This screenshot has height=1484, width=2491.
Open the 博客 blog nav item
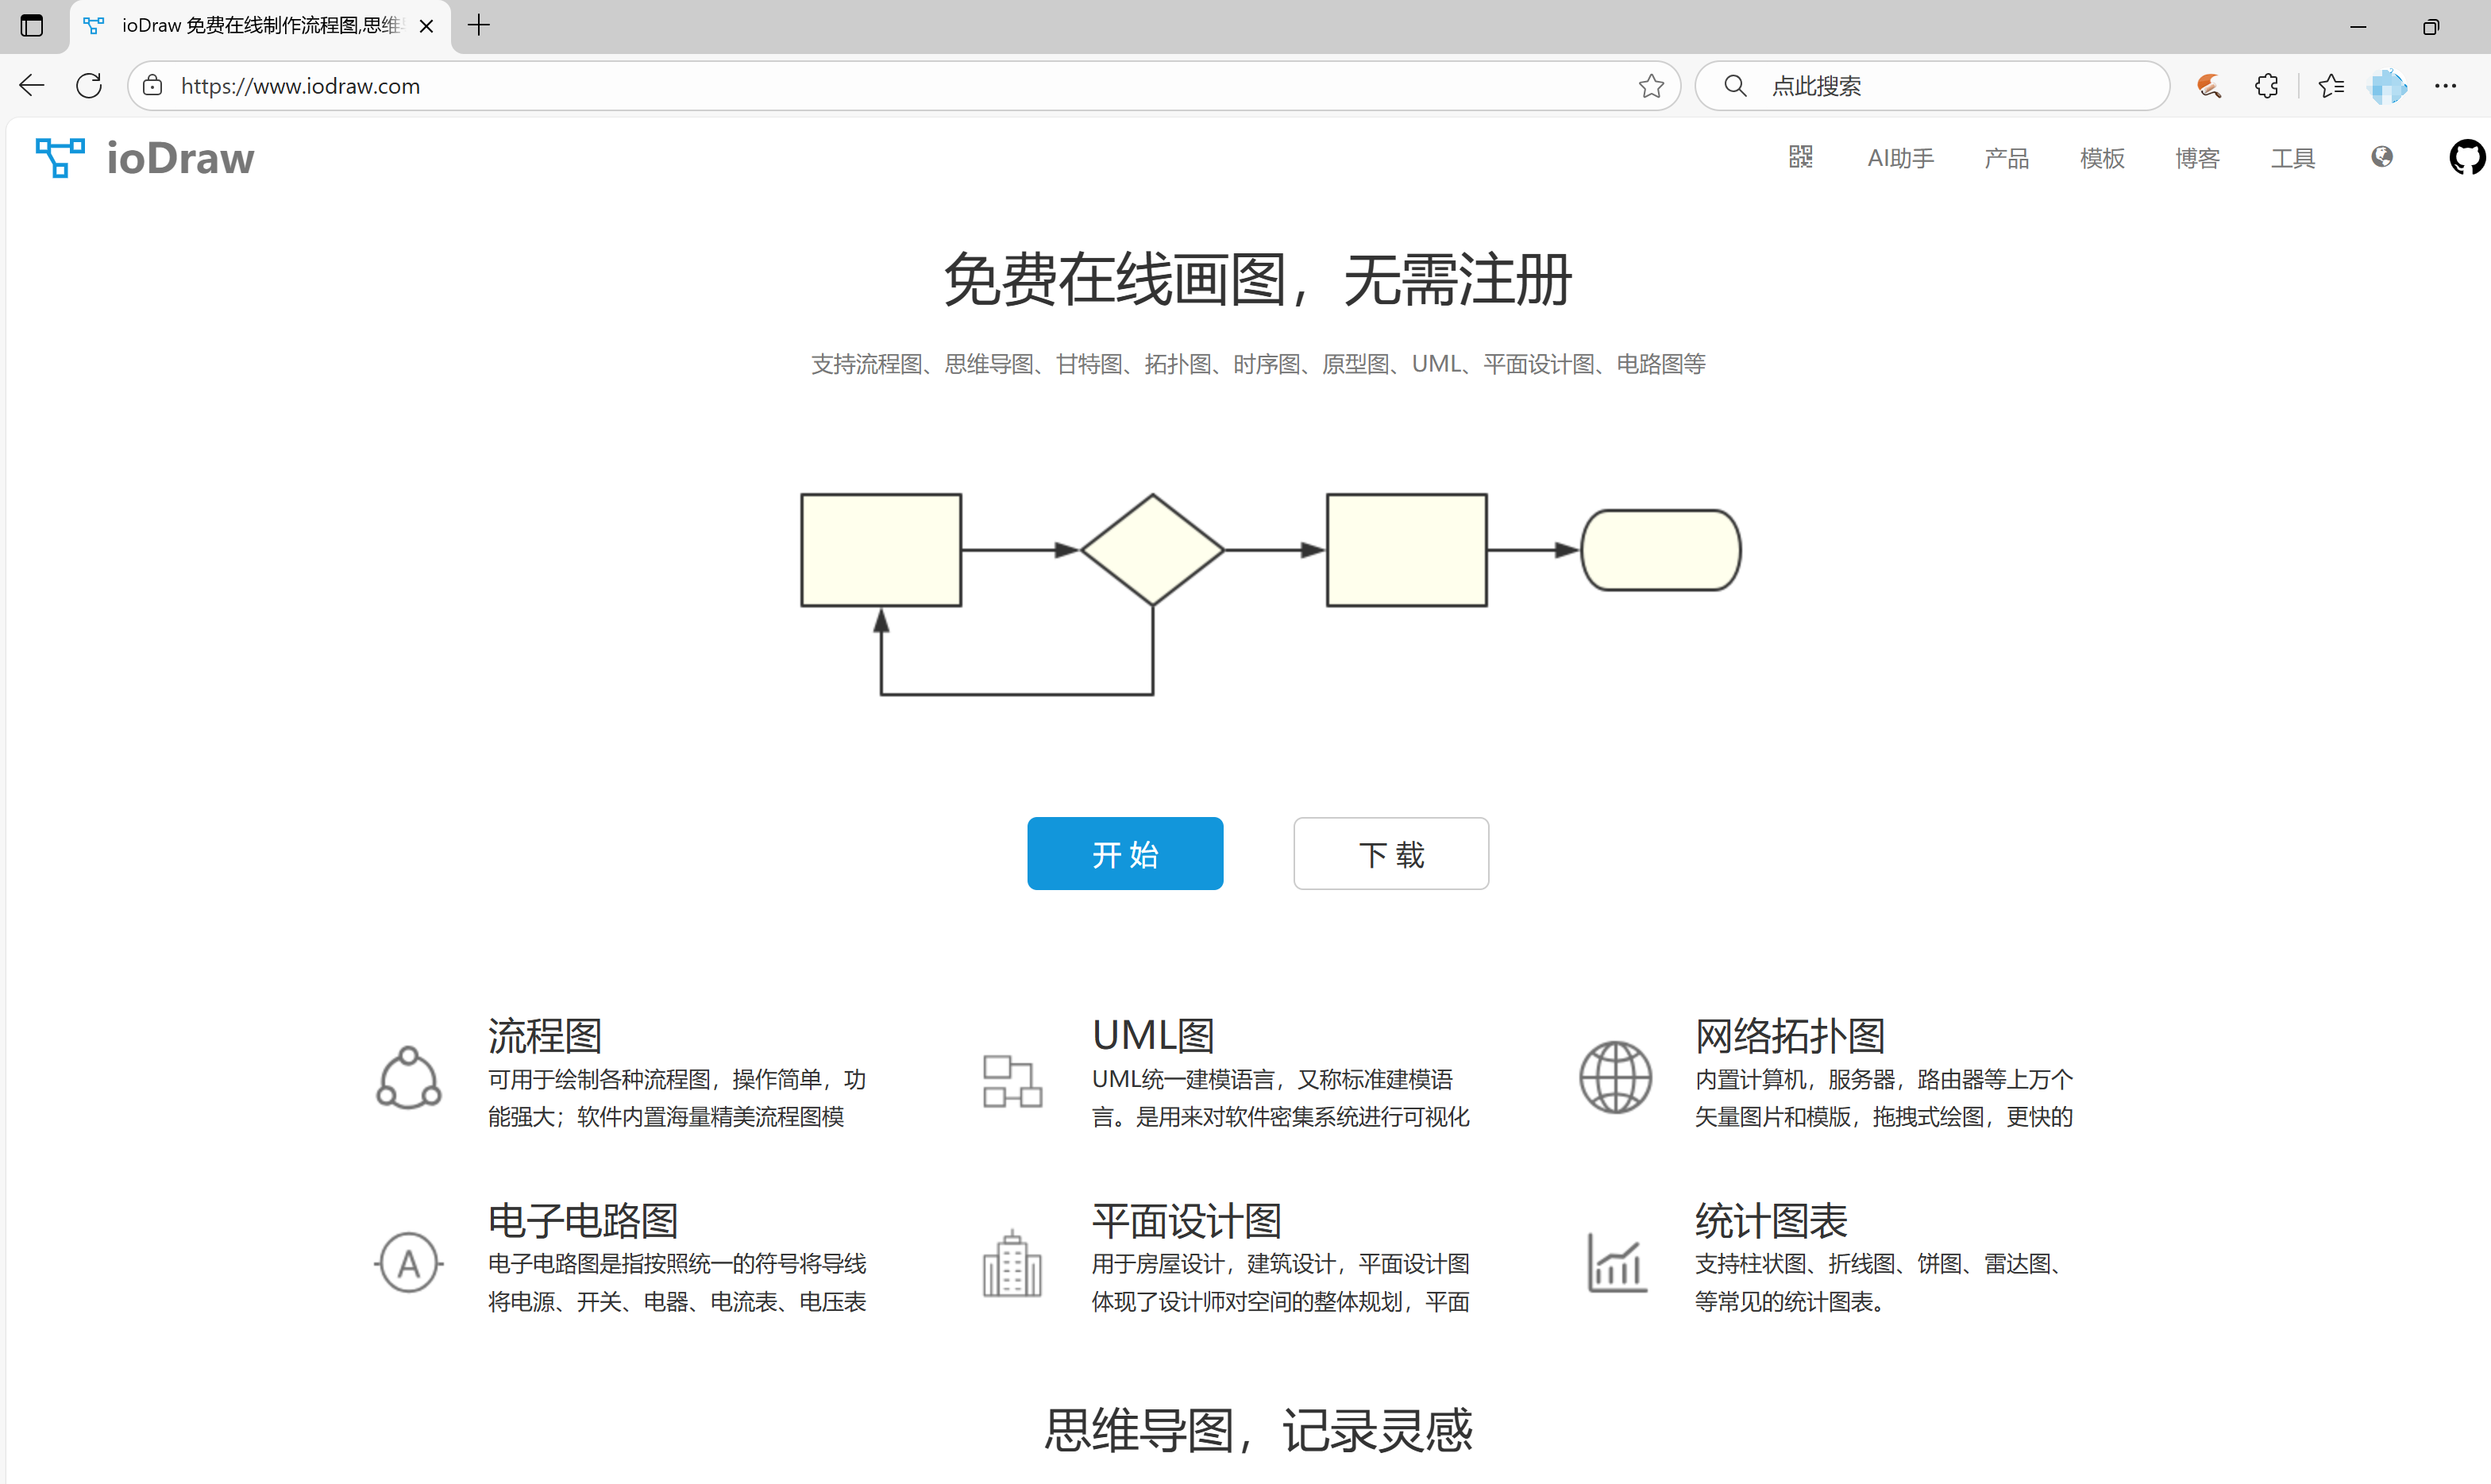(x=2197, y=158)
